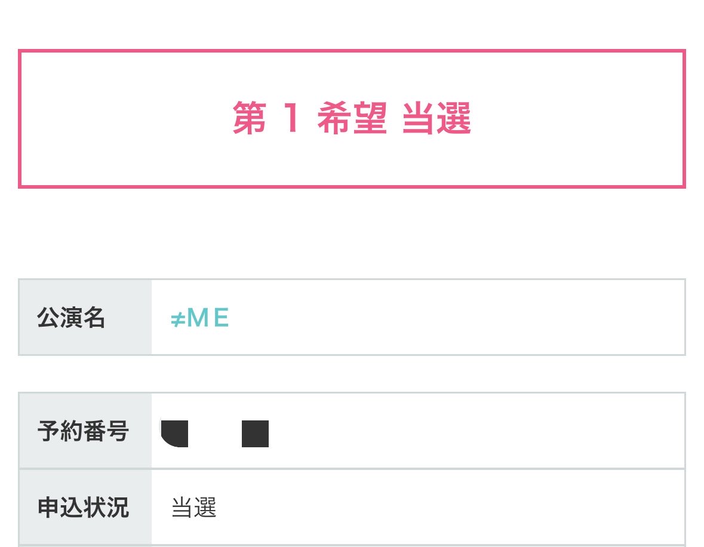Click the letters ME in teal link

coord(208,318)
